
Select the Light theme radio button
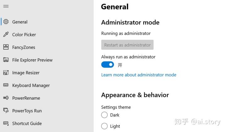104,126
